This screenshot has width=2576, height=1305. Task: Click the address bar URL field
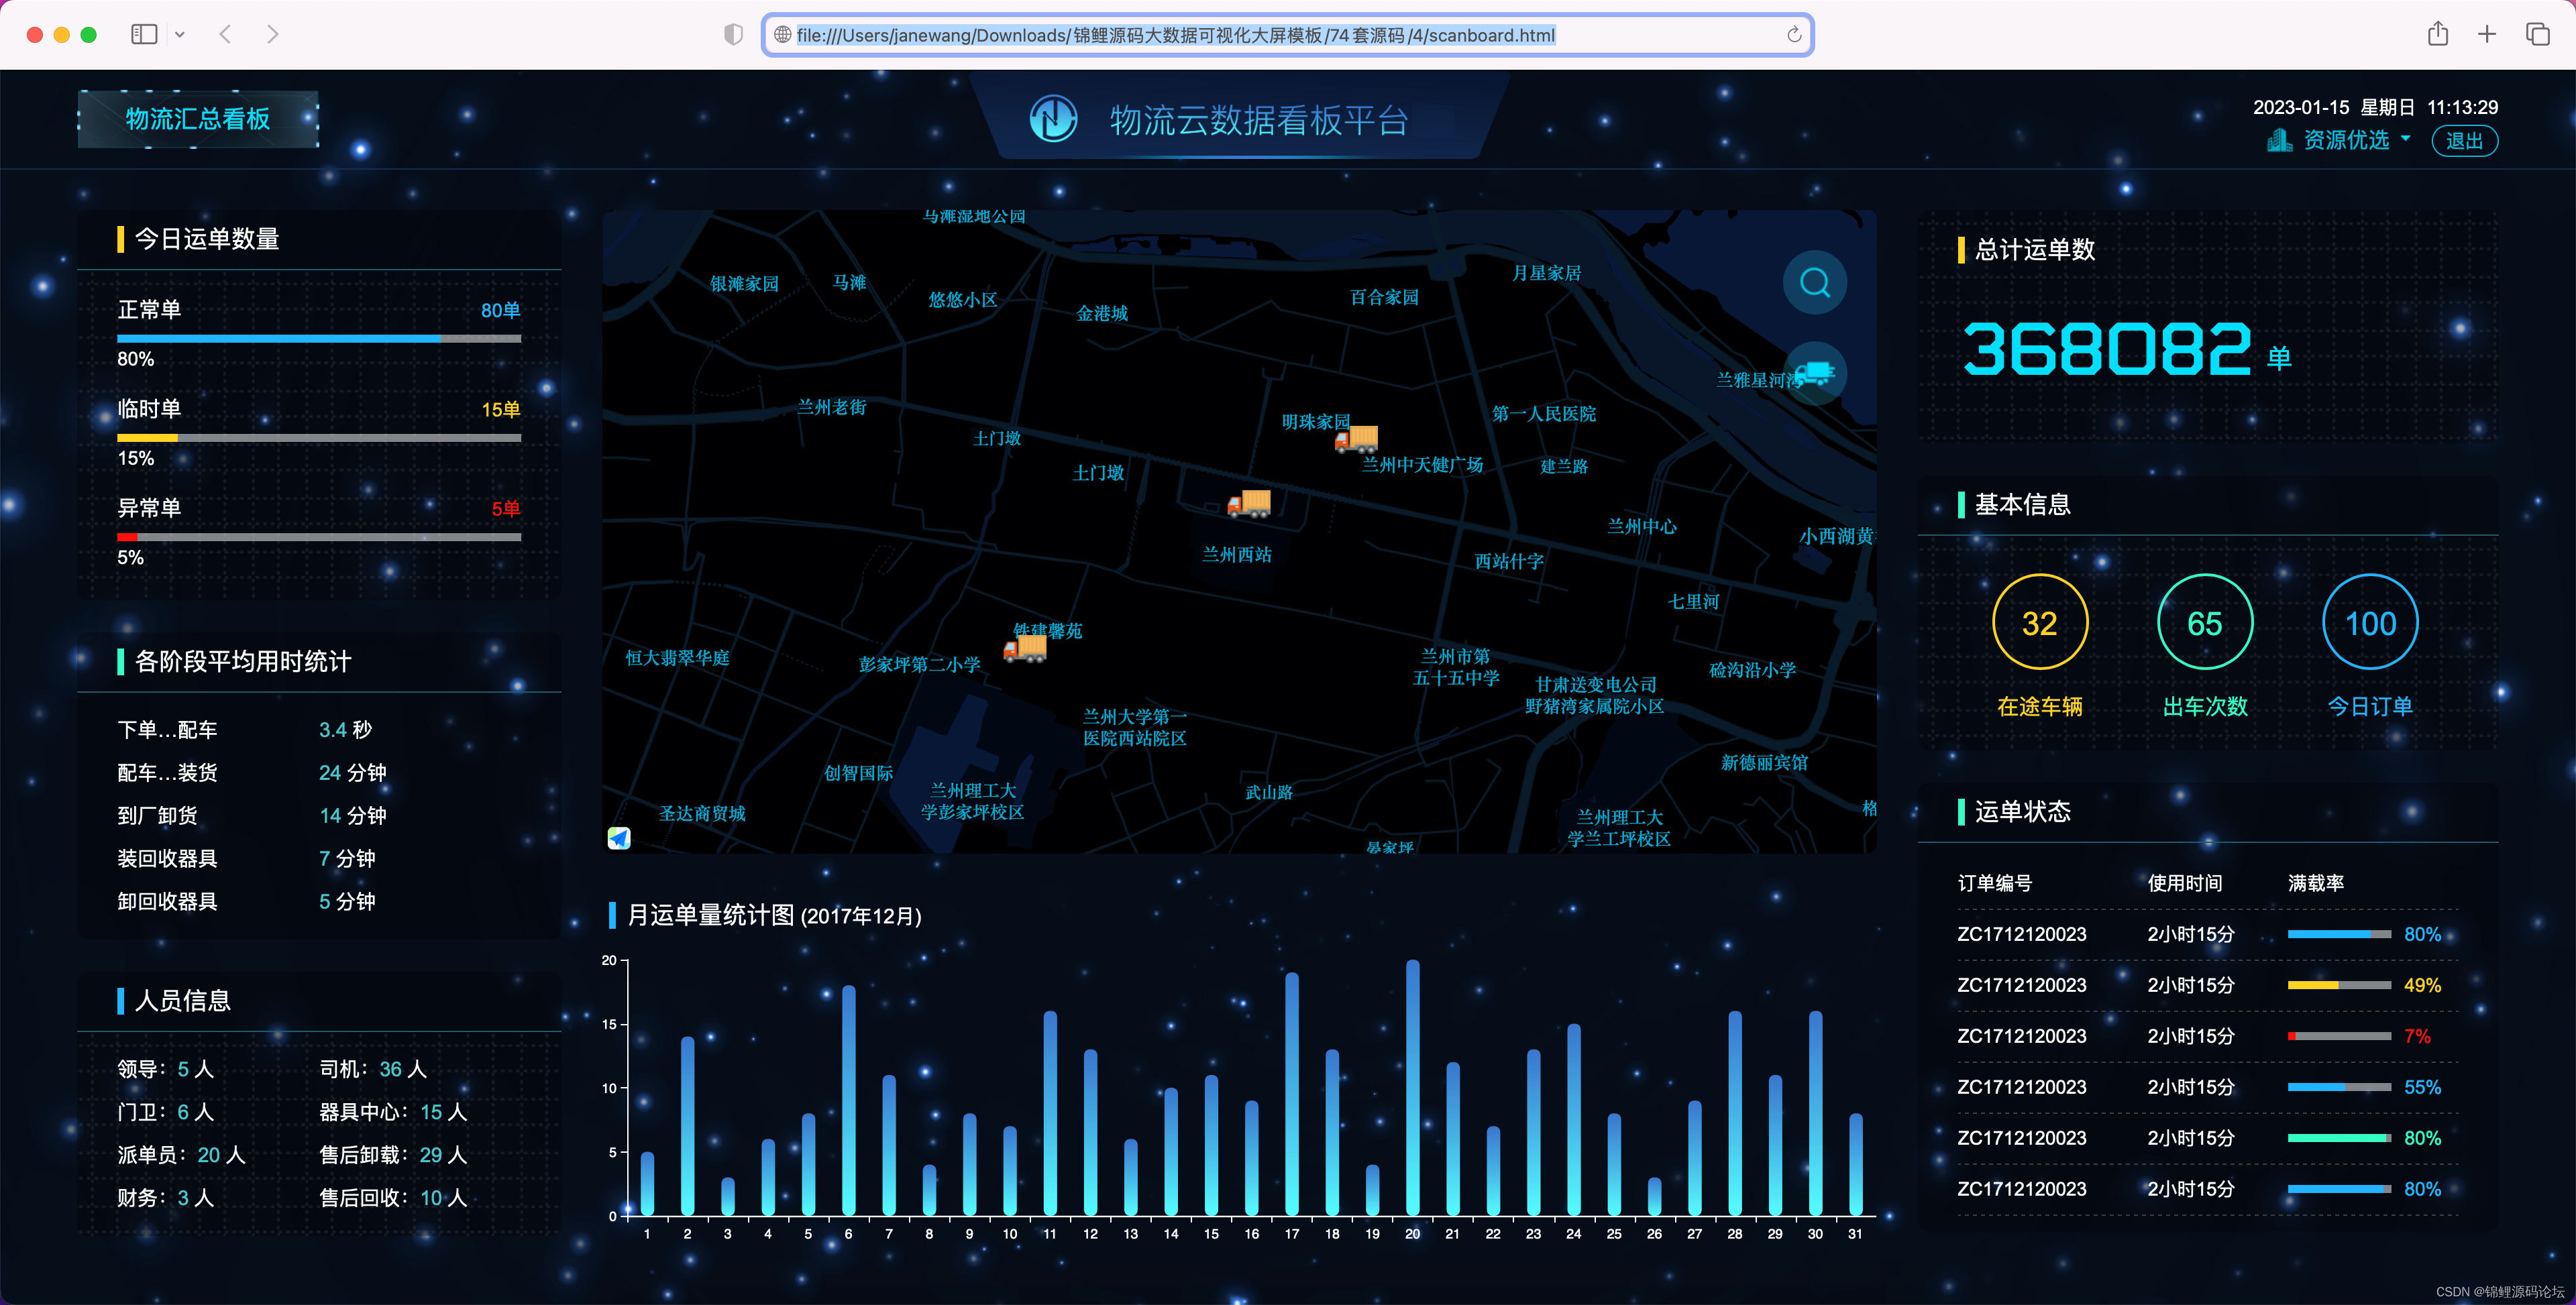[1287, 35]
